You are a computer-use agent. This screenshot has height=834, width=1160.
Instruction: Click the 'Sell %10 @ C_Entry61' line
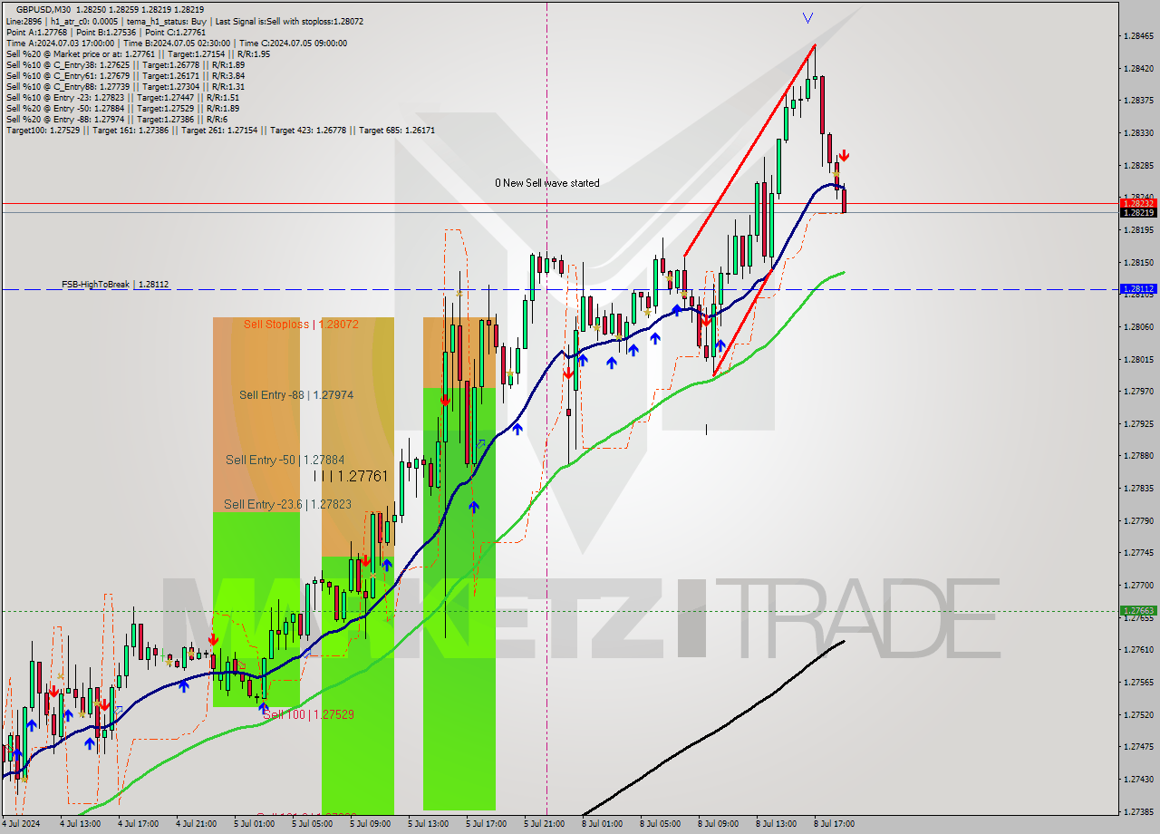coord(125,75)
